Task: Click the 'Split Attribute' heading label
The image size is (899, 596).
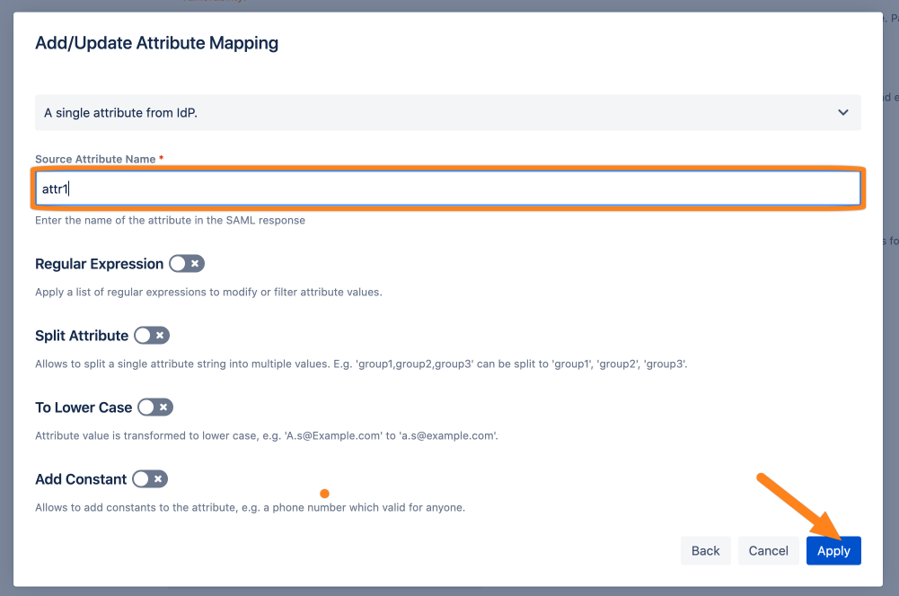Action: coord(82,336)
